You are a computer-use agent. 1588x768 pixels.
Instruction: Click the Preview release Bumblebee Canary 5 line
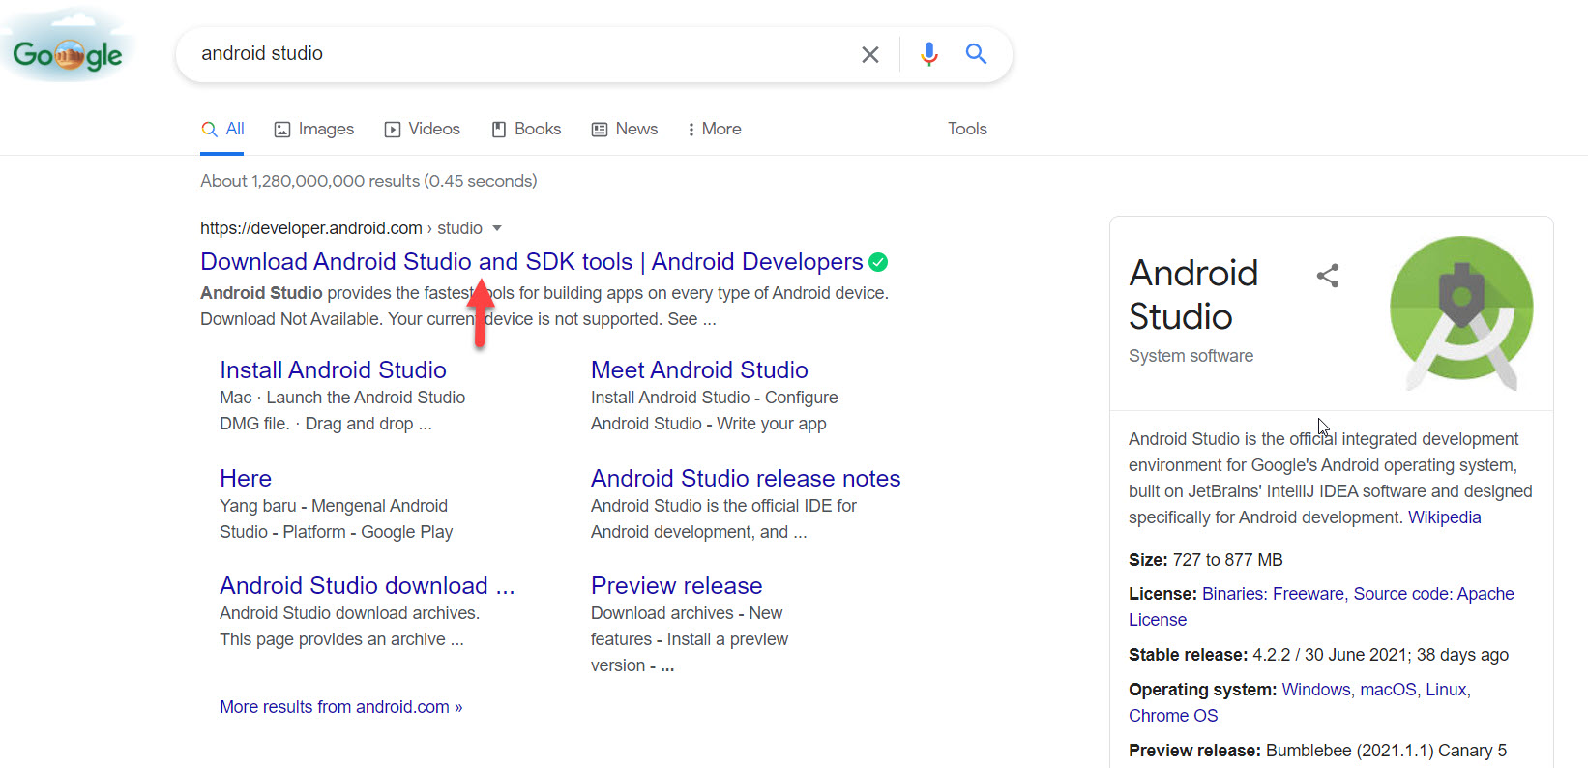pos(1317,751)
